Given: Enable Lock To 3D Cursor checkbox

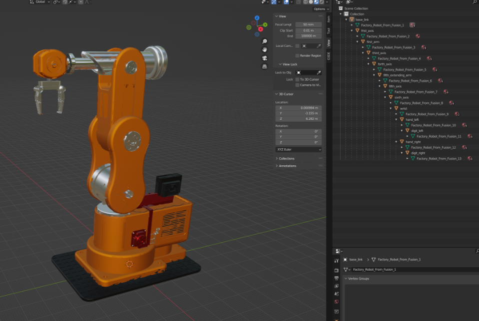Looking at the screenshot, I should click(297, 79).
